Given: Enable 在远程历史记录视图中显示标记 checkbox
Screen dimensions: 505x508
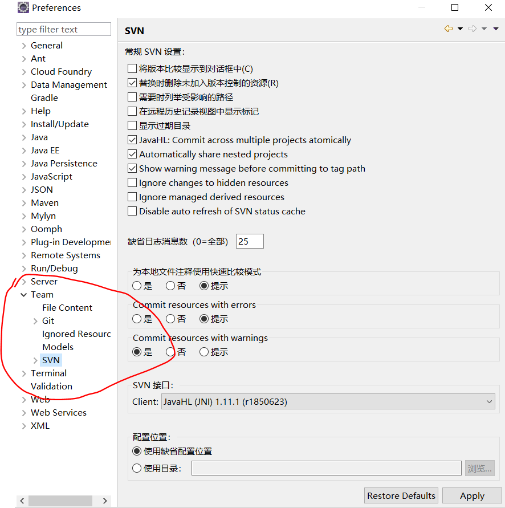Looking at the screenshot, I should 132,111.
